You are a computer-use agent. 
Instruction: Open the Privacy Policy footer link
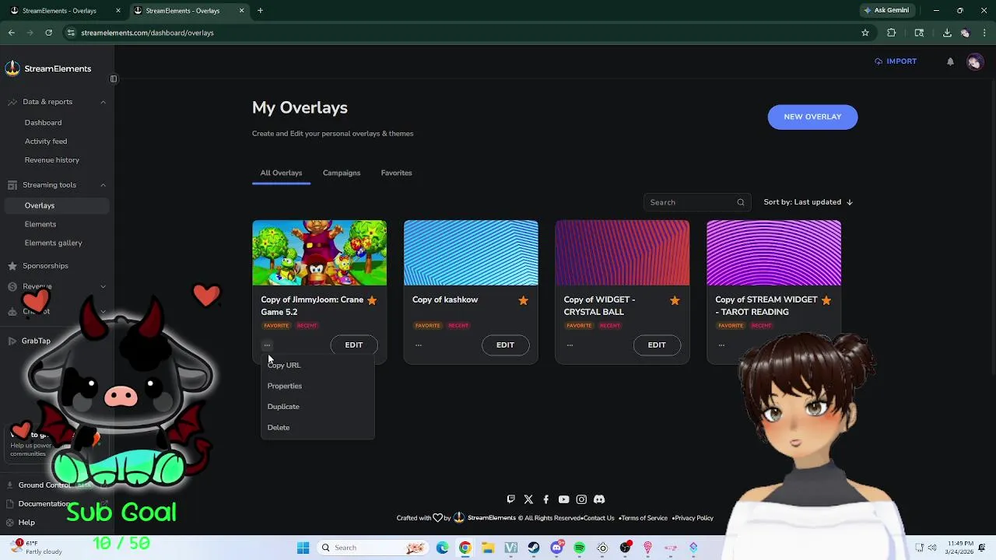click(x=694, y=518)
